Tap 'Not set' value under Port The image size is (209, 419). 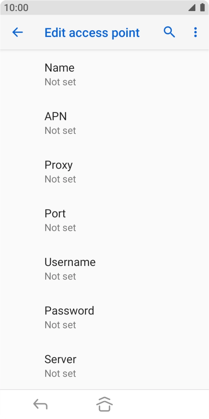(60, 228)
